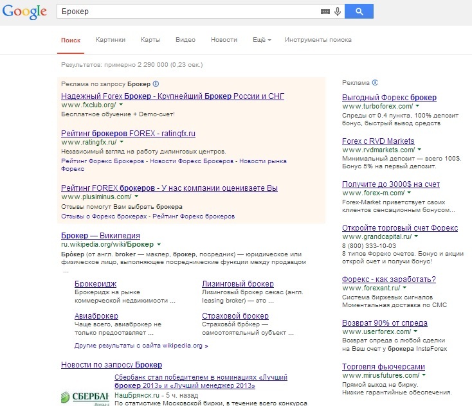Open ad 'Выгодный Форекс брокер'
Image resolution: width=472 pixels, height=406 pixels.
pos(389,98)
